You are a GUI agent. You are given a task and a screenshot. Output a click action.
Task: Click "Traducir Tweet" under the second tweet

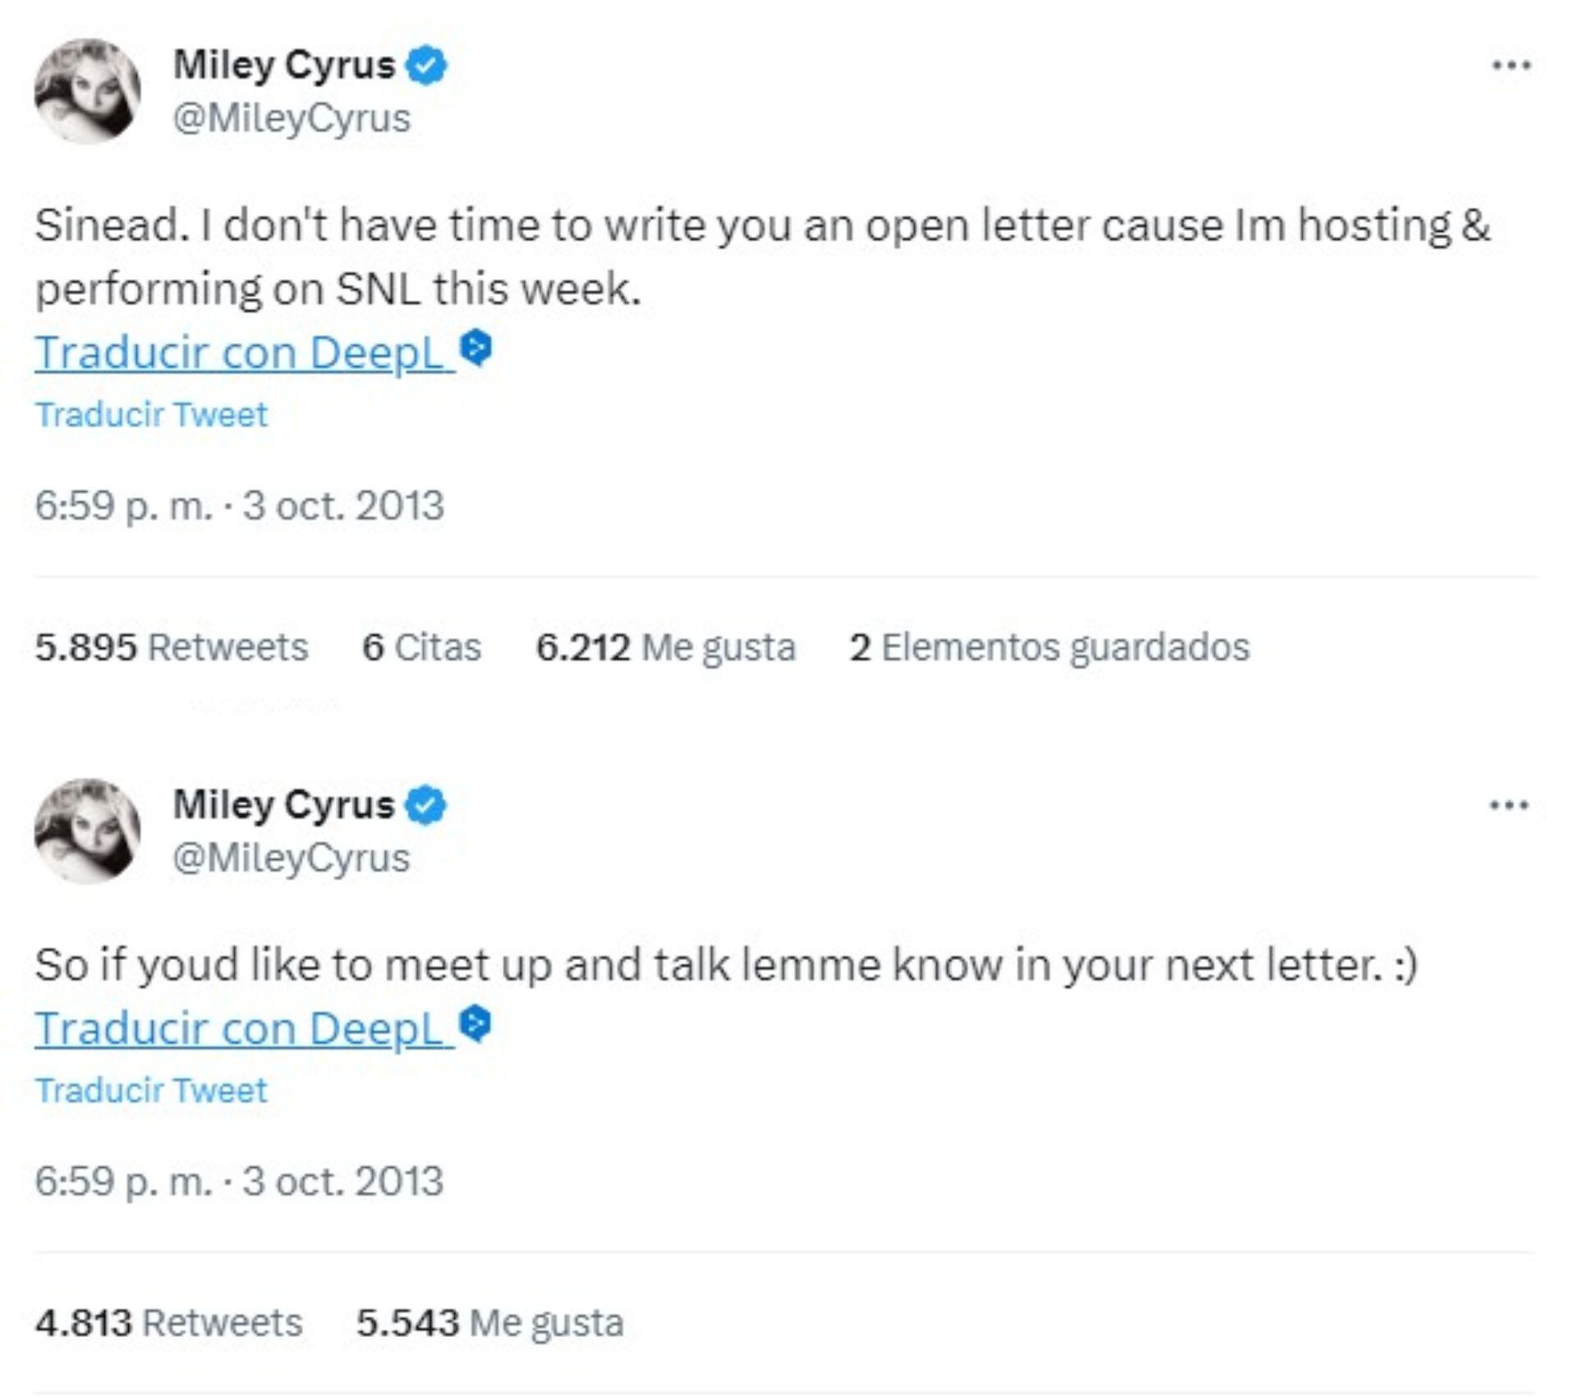151,1091
